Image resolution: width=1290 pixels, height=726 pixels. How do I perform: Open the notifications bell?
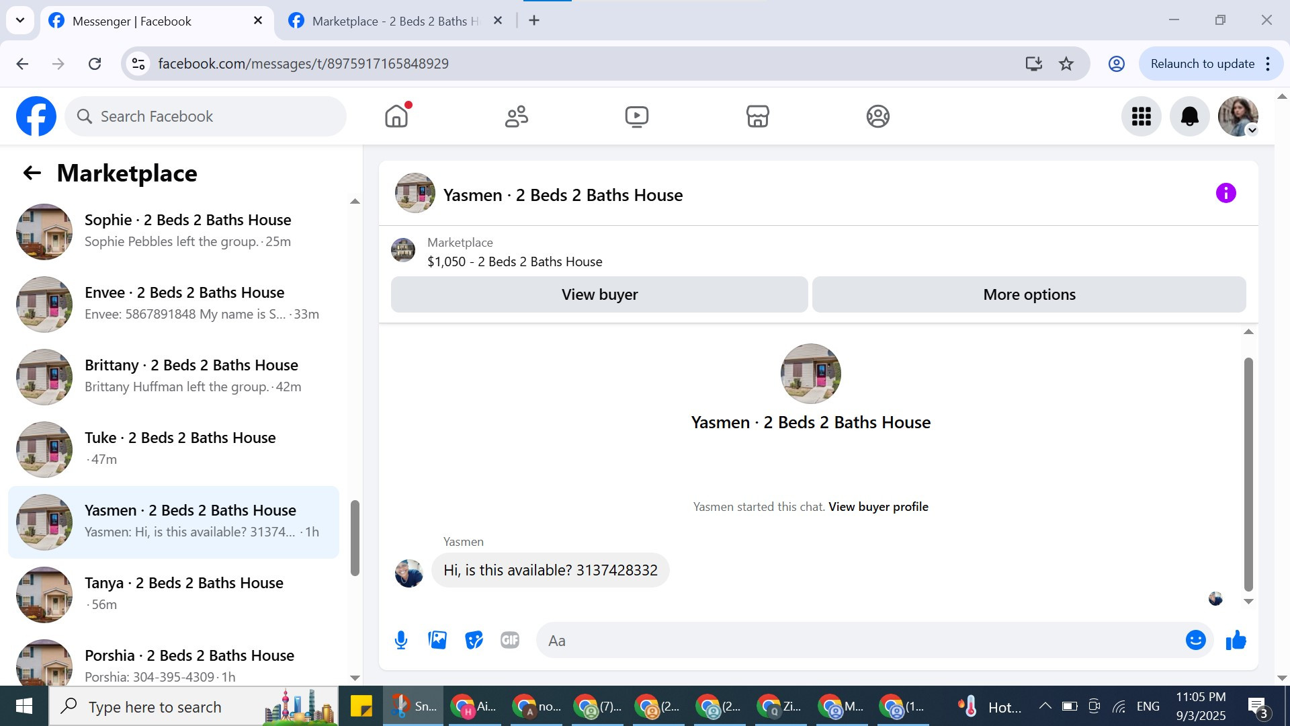click(x=1189, y=116)
